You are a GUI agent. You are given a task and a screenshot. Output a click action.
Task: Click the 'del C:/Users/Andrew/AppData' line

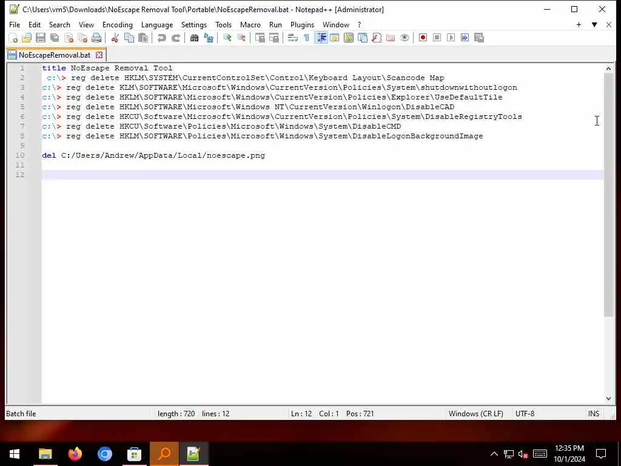pos(153,155)
